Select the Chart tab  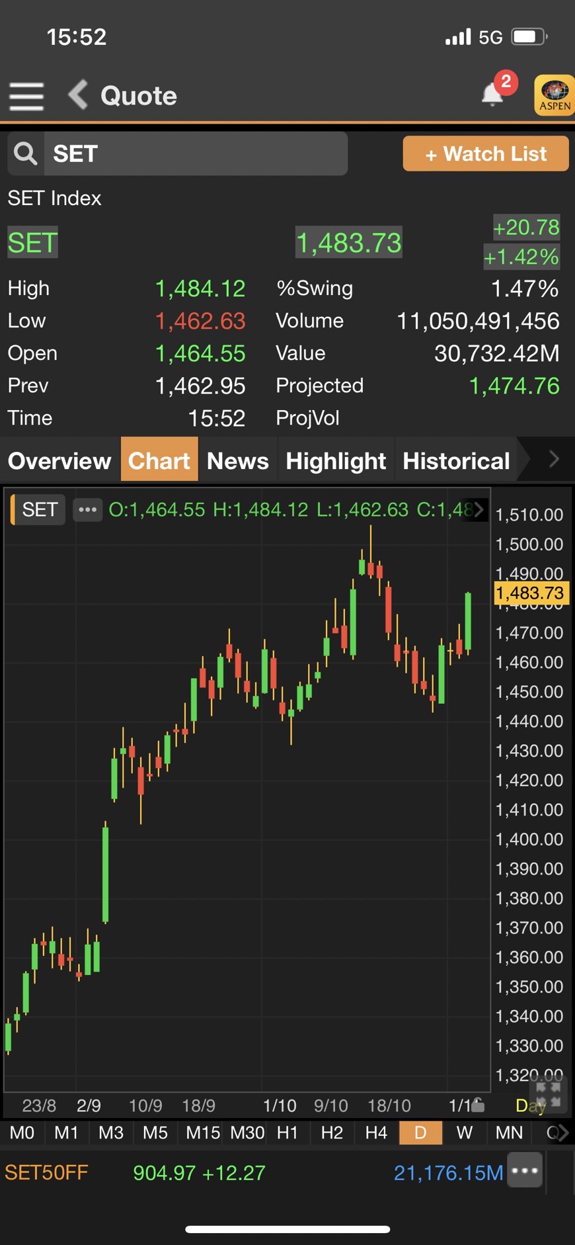click(x=159, y=460)
